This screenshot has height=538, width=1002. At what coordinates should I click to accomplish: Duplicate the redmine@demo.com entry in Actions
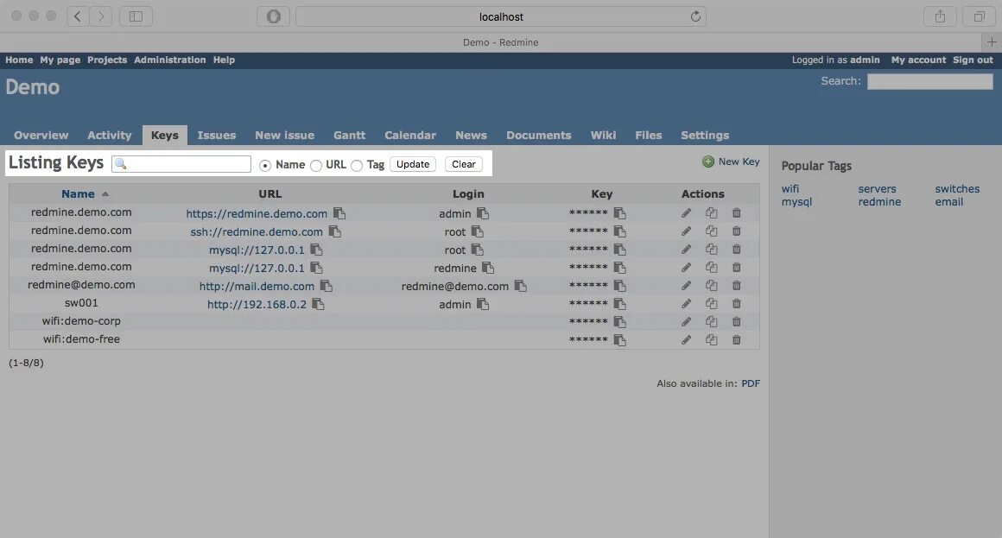tap(711, 285)
